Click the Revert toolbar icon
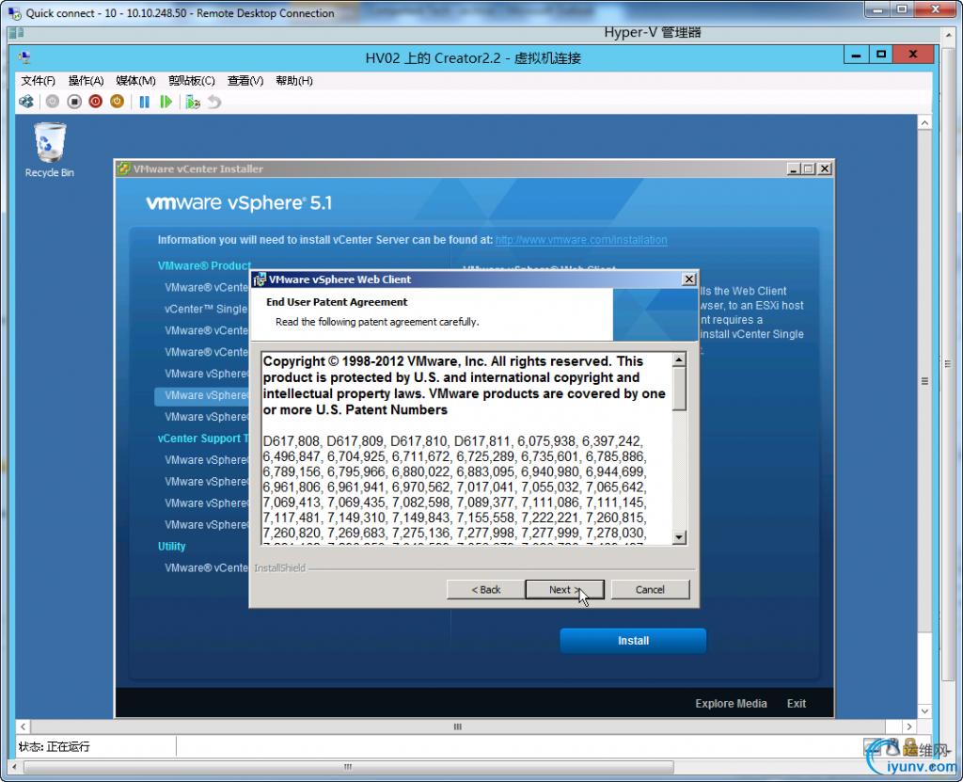The image size is (963, 782). (213, 102)
